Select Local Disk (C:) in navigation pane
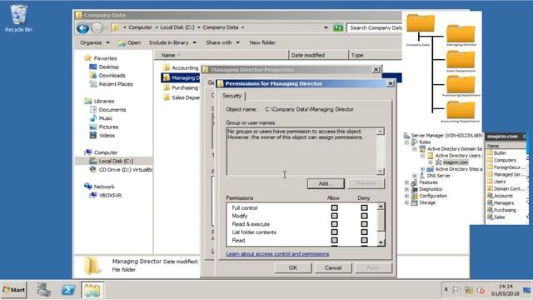This screenshot has width=533, height=300. [x=116, y=161]
